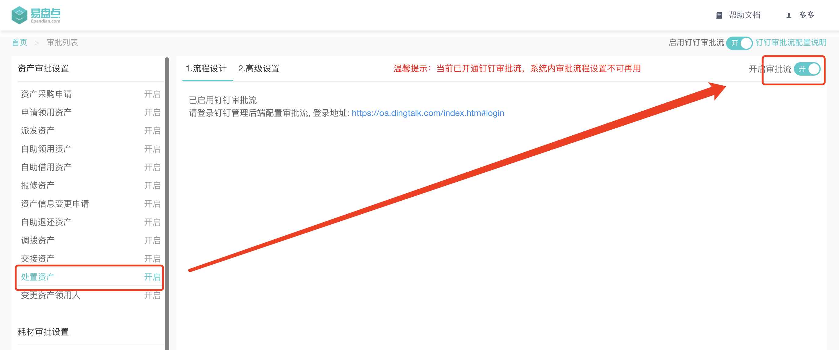Click the Epandian logo icon
Viewport: 839px width, 350px height.
point(19,15)
